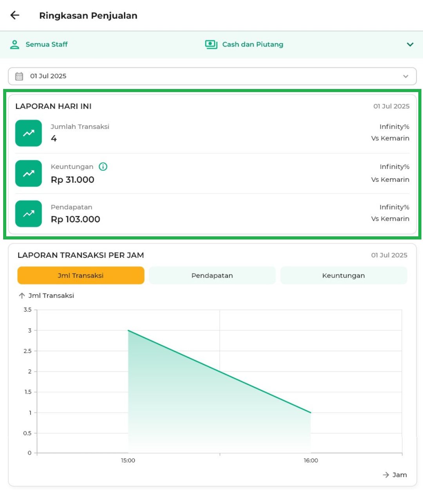The image size is (423, 495).
Task: Switch to the Keuntungan chart tab
Action: tap(343, 276)
